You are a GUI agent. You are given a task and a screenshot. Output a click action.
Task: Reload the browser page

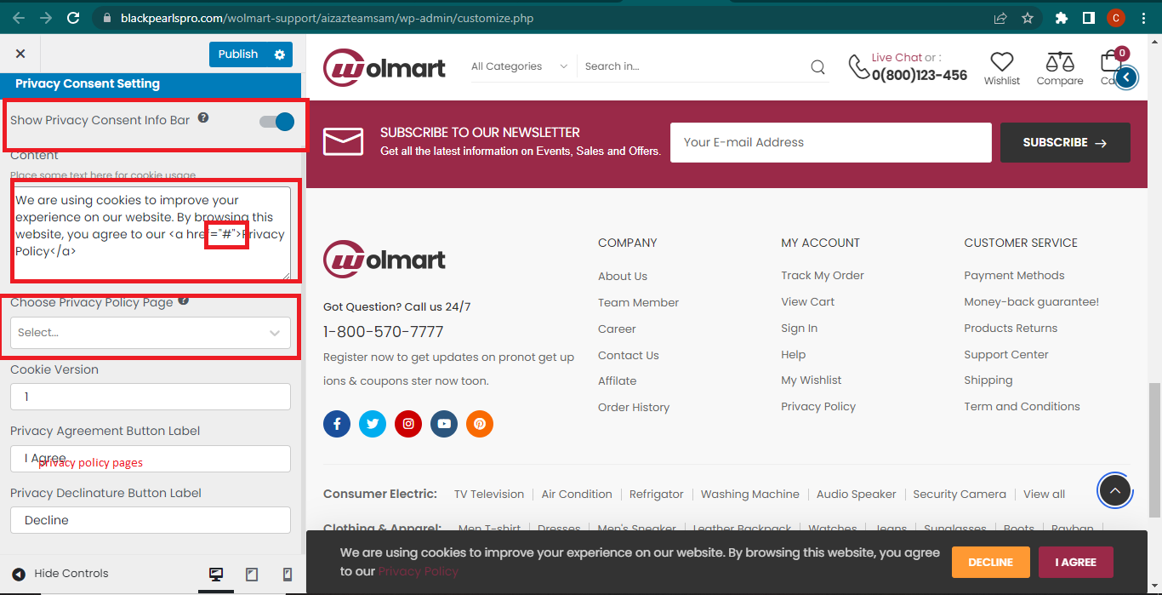[x=73, y=17]
